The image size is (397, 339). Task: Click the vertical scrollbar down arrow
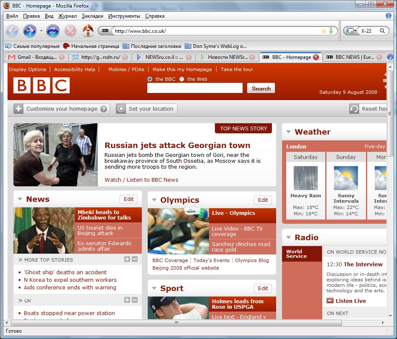pyautogui.click(x=390, y=315)
